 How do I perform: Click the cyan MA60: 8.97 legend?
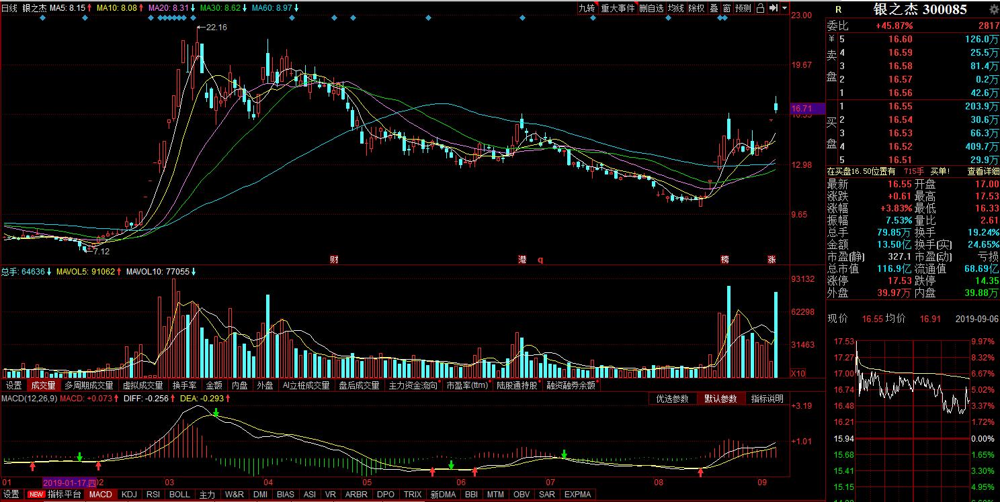coord(271,8)
